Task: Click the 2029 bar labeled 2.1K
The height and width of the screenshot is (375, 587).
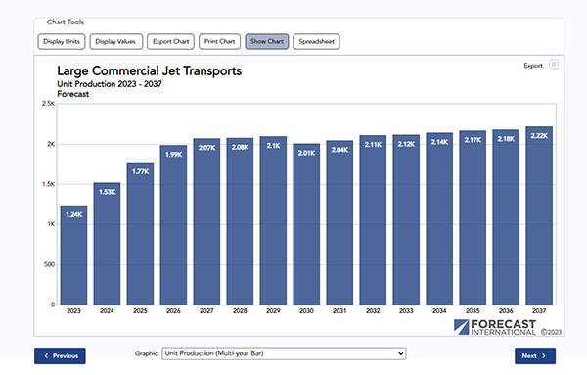Action: (x=273, y=220)
